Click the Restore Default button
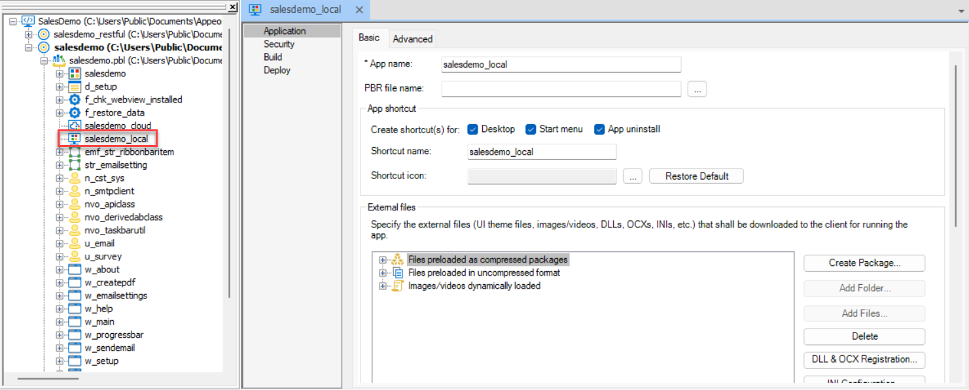Screen dimensions: 969x390 [x=696, y=176]
